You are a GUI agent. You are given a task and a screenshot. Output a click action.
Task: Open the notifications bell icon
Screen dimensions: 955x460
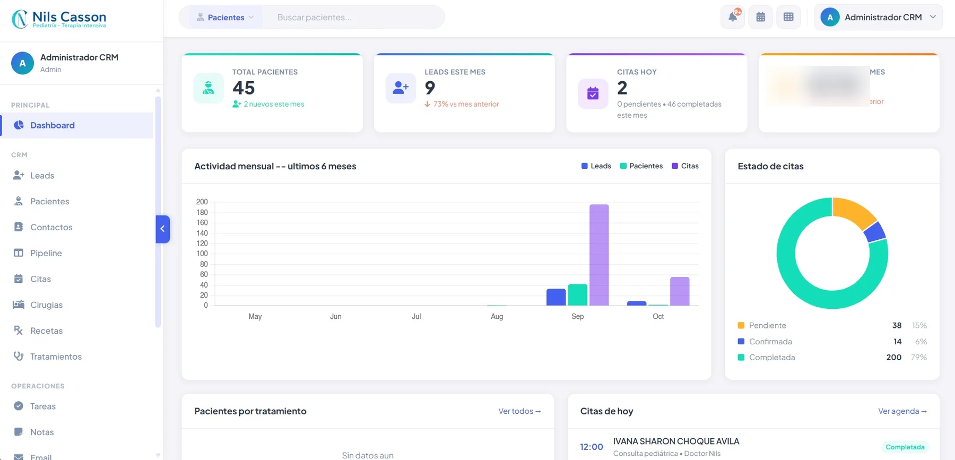(733, 17)
